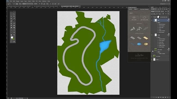This screenshot has width=177, height=99.
Task: Switch to the Brush Presets panel tab
Action: (165, 7)
